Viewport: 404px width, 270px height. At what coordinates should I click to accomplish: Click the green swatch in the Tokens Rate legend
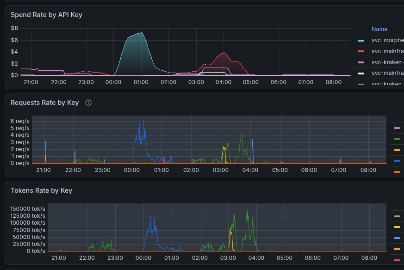pyautogui.click(x=397, y=216)
